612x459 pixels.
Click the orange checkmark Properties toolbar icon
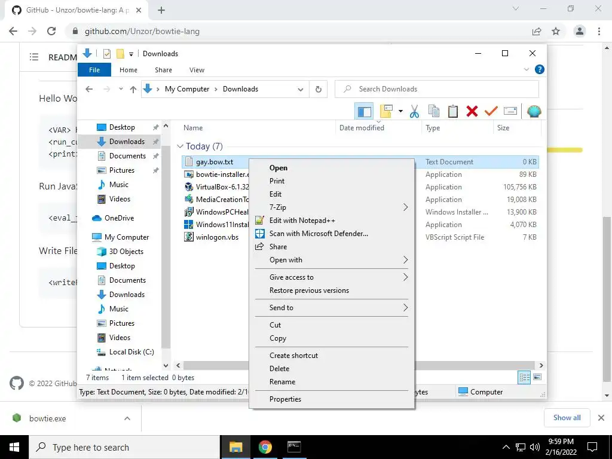point(491,112)
